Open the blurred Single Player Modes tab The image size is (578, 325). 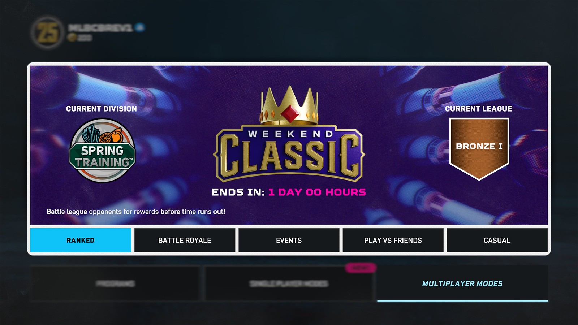click(x=289, y=283)
